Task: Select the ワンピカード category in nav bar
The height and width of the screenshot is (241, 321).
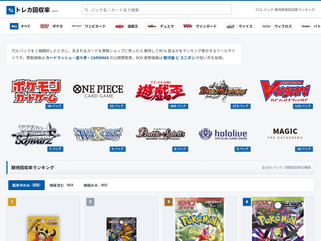Action: [x=88, y=26]
